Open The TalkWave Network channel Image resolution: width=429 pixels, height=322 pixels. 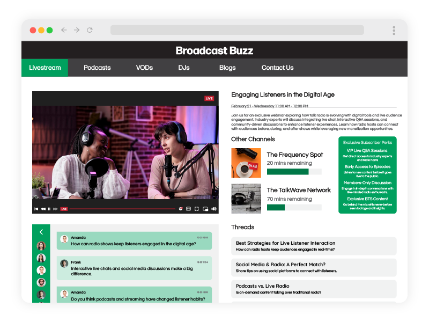pos(299,190)
